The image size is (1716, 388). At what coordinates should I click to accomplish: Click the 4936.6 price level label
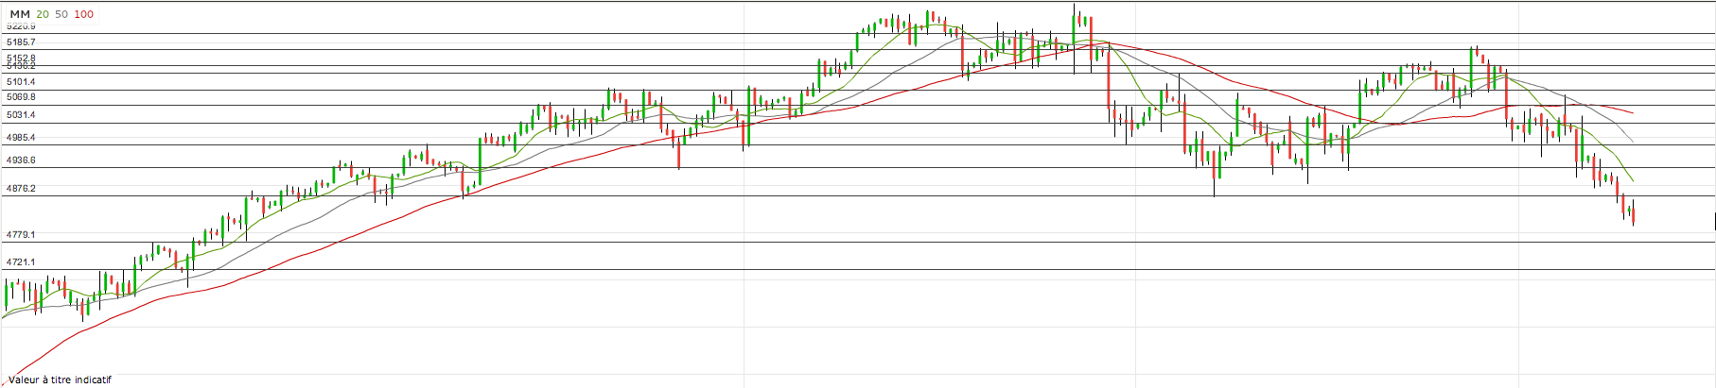click(21, 160)
